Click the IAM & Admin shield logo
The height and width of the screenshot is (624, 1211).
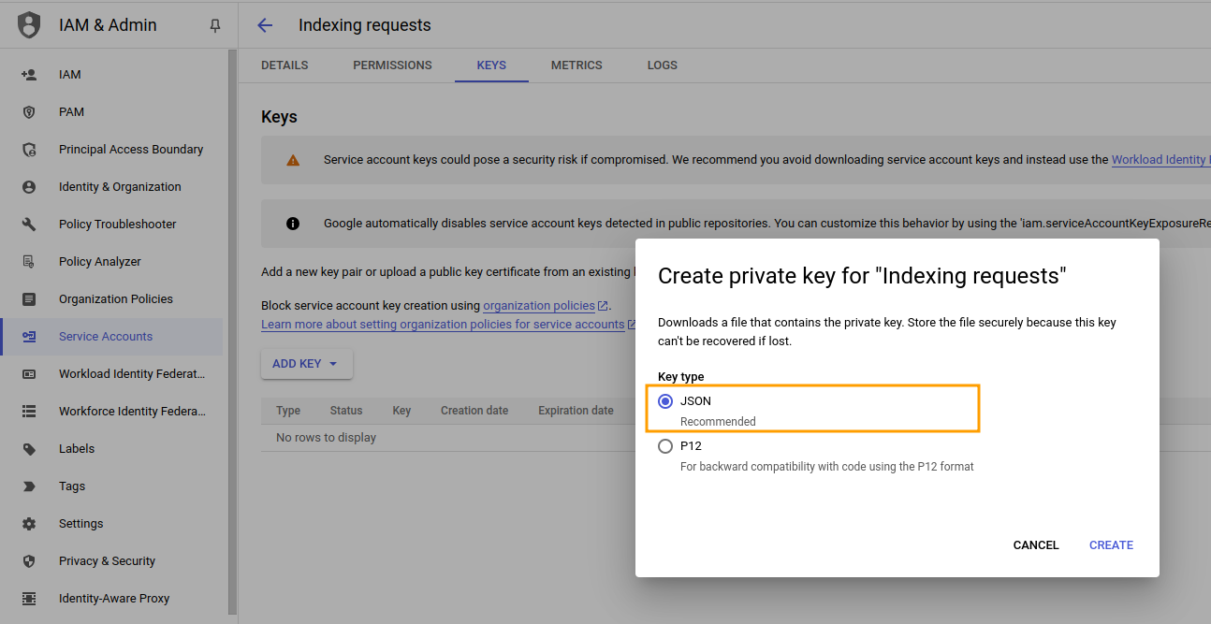click(29, 25)
